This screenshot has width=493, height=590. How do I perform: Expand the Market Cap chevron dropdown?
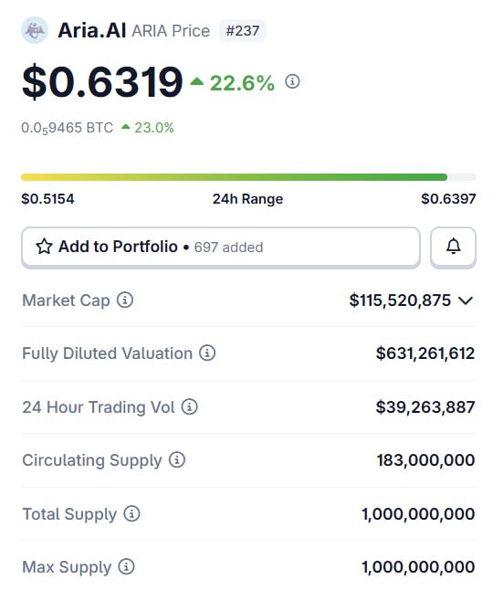466,300
